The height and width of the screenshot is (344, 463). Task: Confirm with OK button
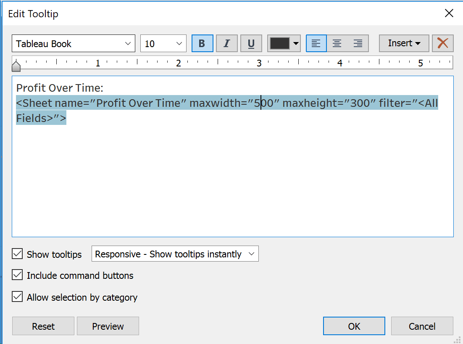pos(354,326)
